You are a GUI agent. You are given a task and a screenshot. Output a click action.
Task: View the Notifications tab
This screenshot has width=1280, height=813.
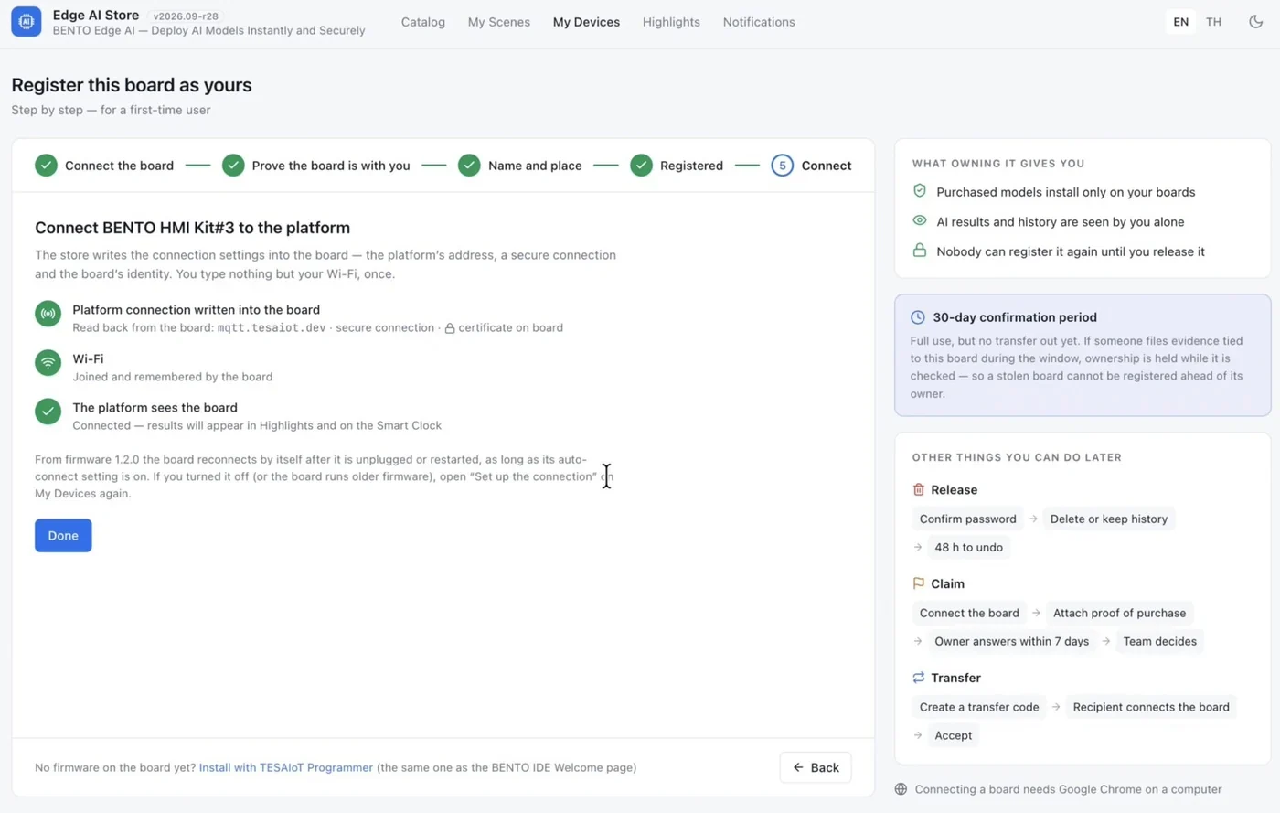[x=759, y=22]
